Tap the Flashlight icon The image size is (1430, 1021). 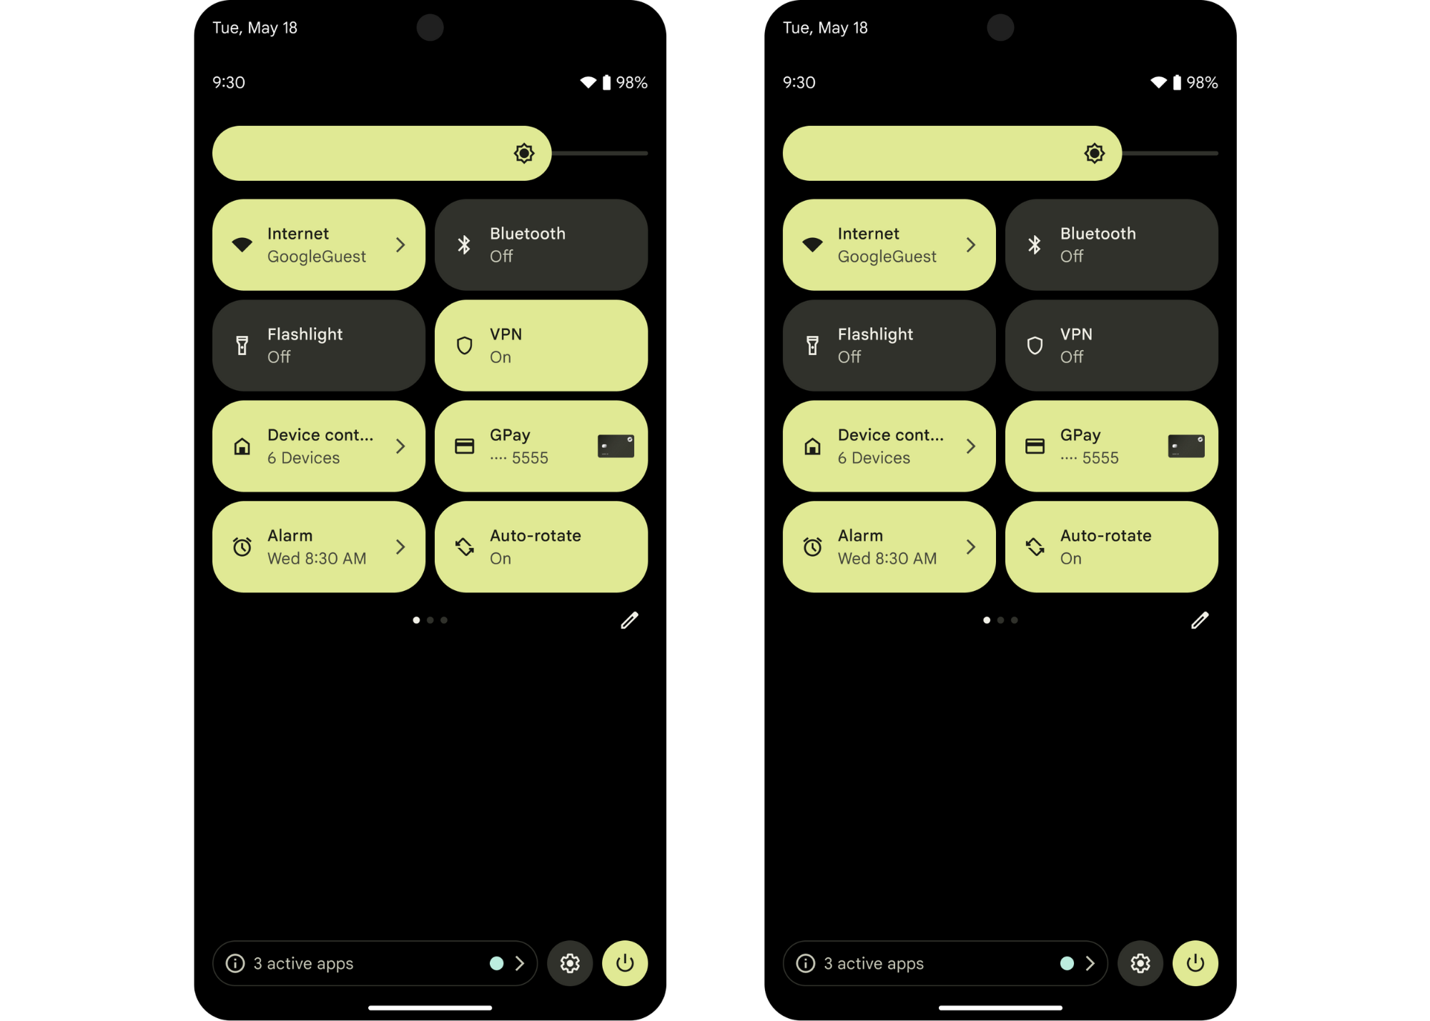(x=243, y=345)
